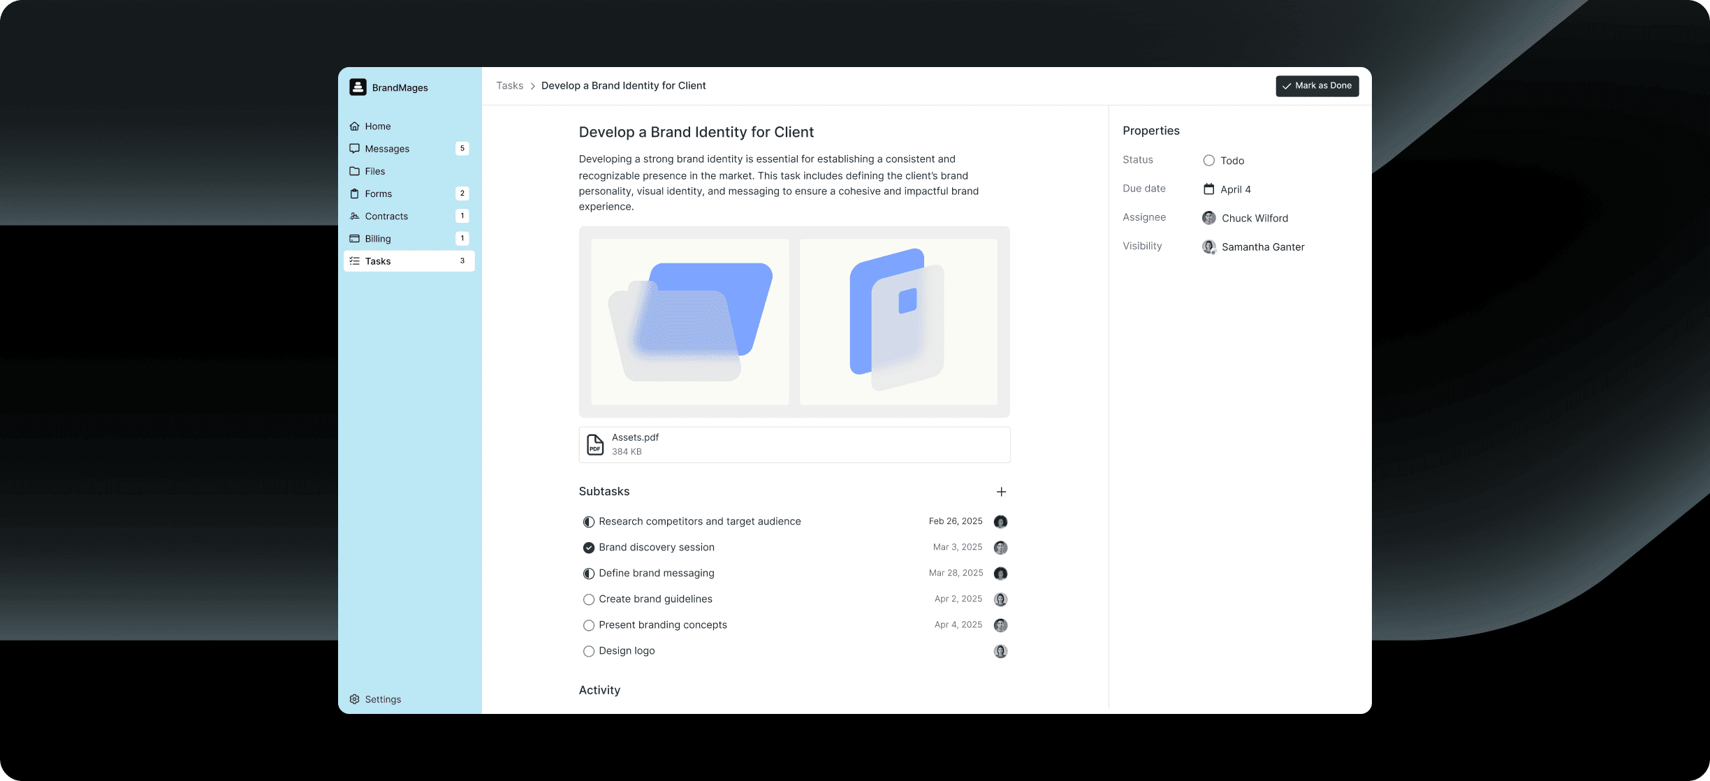Open the Present branding concepts subtask
This screenshot has width=1710, height=781.
(x=662, y=625)
